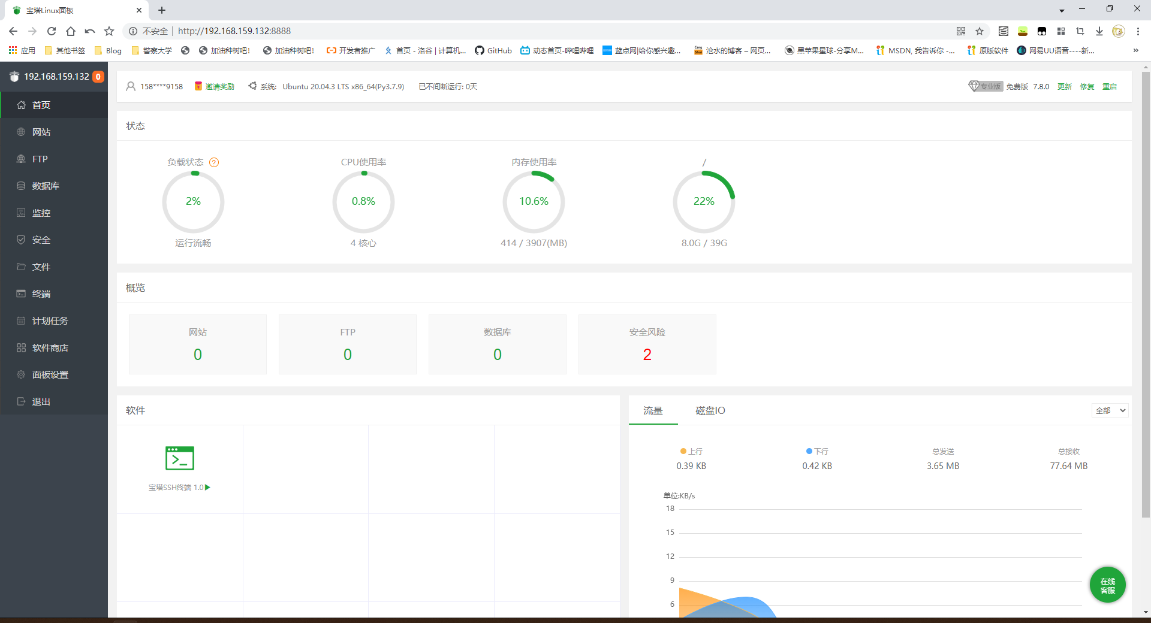This screenshot has height=623, width=1151.
Task: Open 数据库 from the sidebar menu
Action: pos(46,186)
